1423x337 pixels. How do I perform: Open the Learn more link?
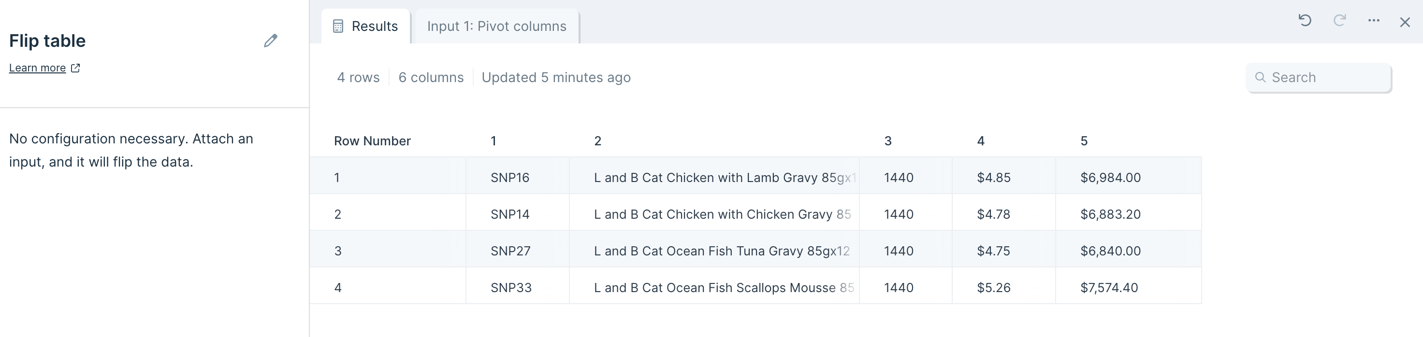click(37, 68)
